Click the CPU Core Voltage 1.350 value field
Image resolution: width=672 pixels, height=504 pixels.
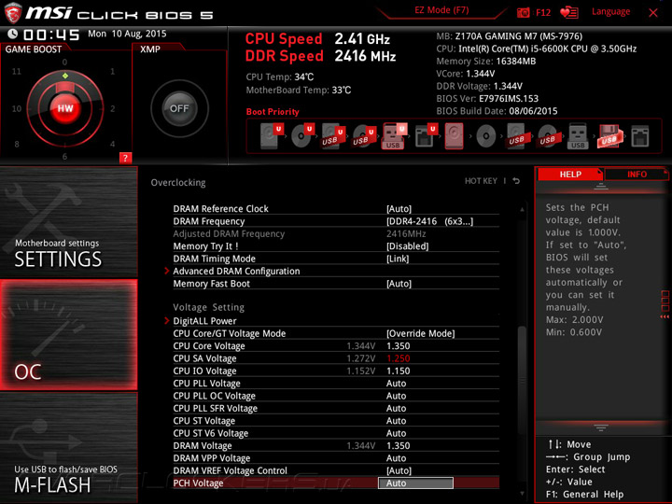399,346
